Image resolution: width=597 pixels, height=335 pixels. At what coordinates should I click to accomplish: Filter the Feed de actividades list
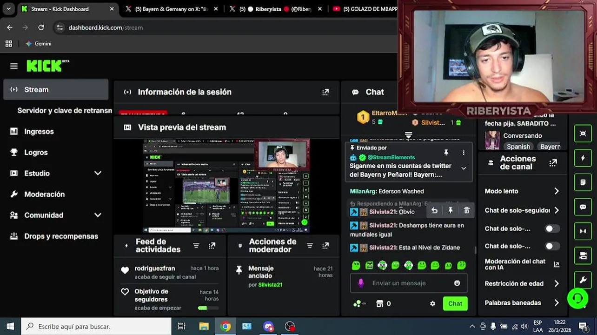click(x=196, y=246)
